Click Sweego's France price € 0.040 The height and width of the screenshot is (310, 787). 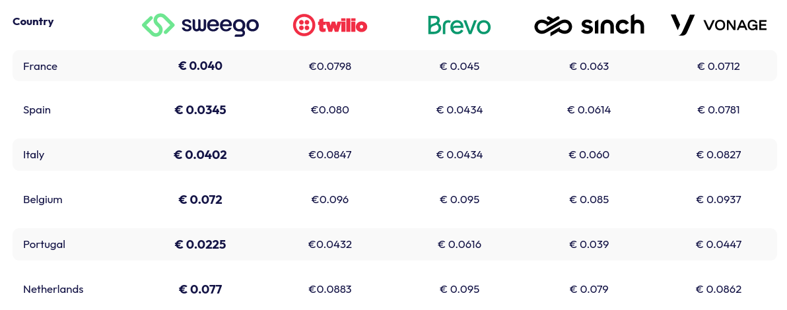pos(200,66)
